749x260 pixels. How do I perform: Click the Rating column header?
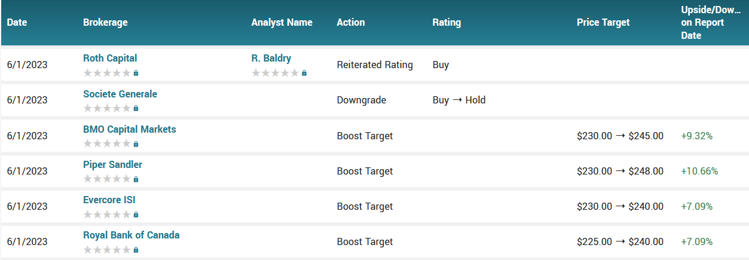point(447,23)
